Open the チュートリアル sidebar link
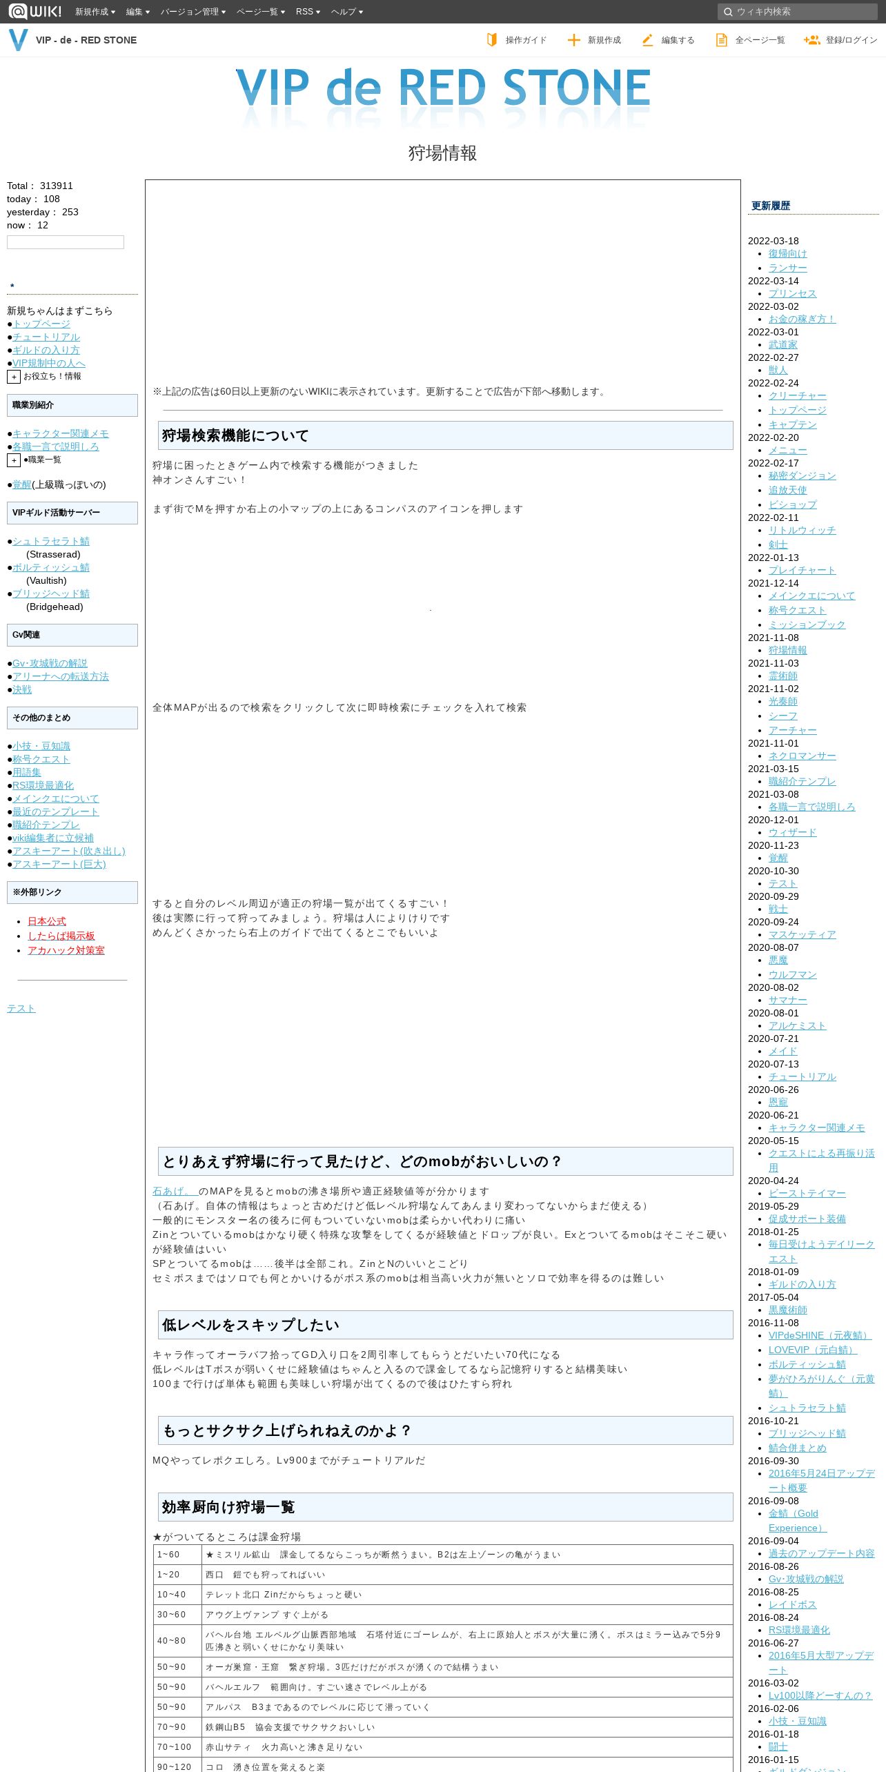 coord(46,337)
